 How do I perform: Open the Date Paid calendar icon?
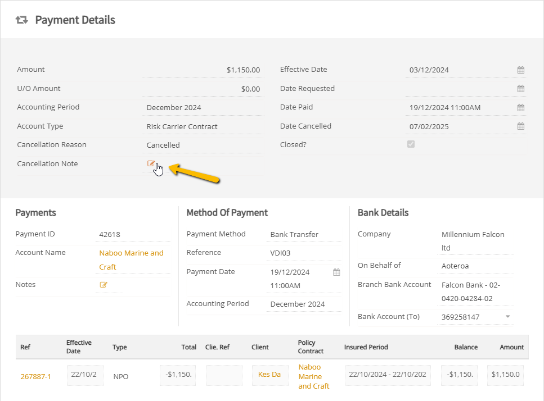click(x=521, y=108)
